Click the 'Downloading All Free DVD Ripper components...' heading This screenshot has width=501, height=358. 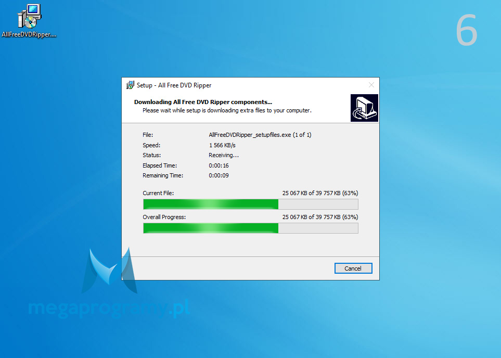tap(203, 102)
